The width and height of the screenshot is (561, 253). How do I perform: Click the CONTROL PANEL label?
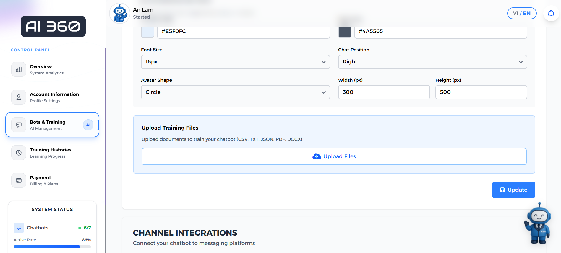(30, 50)
